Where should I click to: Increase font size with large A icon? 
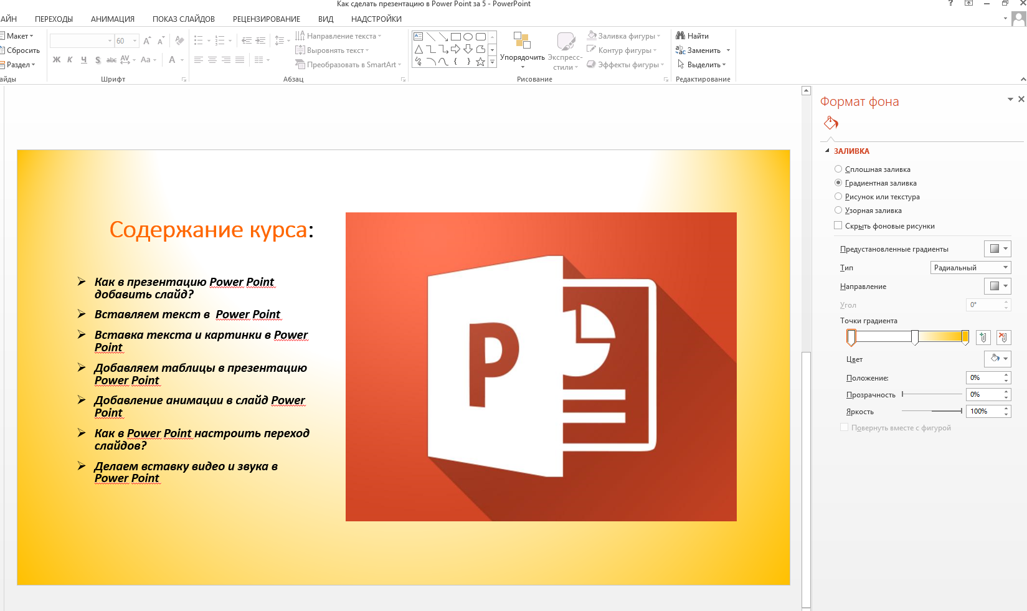147,41
